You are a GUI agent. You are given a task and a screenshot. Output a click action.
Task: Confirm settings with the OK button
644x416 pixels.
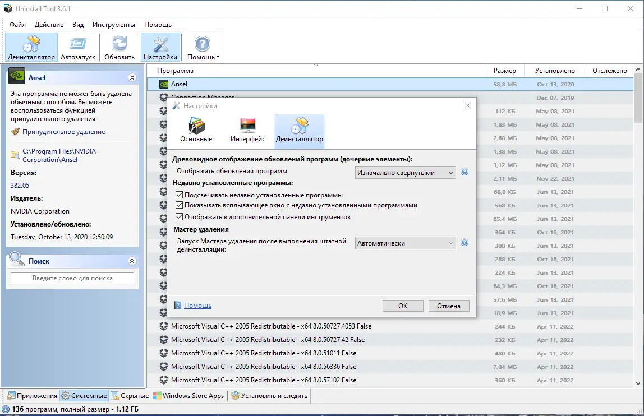click(403, 306)
